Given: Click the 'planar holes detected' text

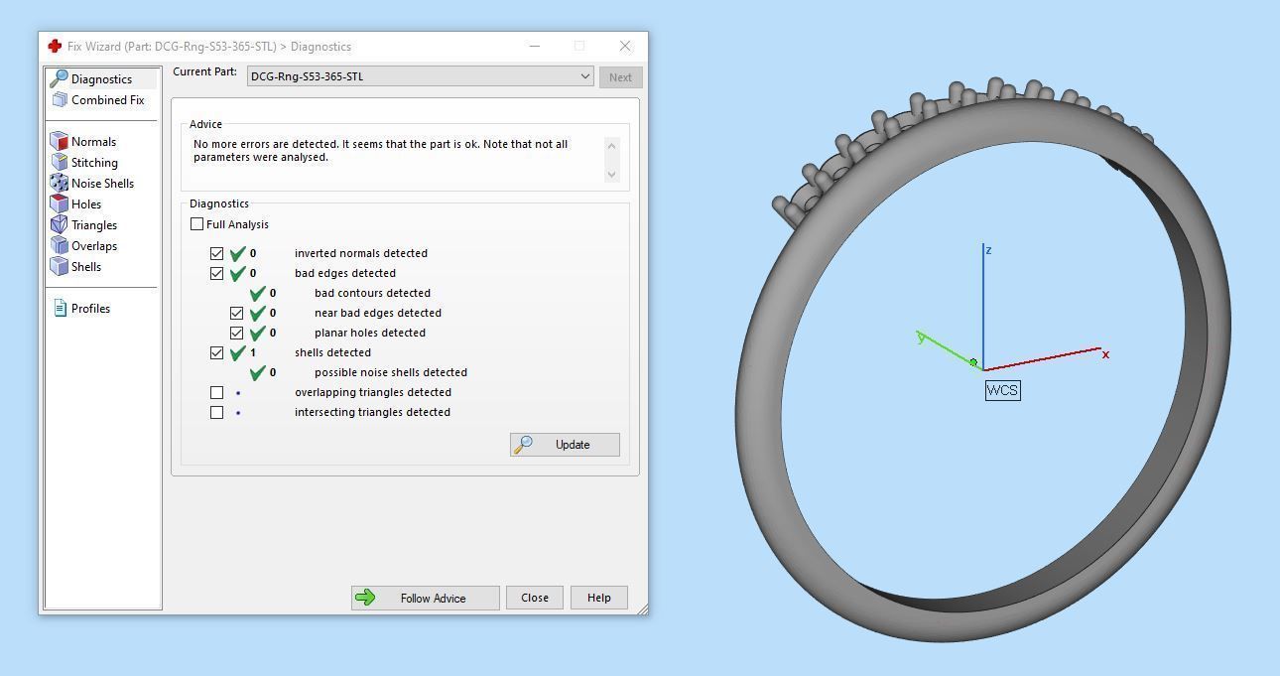Looking at the screenshot, I should click(x=370, y=333).
